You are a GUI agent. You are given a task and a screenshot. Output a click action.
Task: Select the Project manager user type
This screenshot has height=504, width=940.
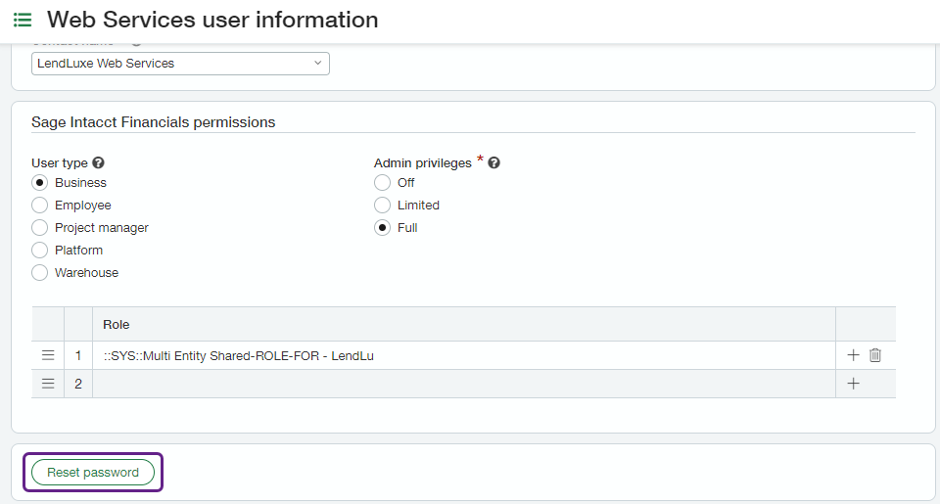[x=40, y=228]
